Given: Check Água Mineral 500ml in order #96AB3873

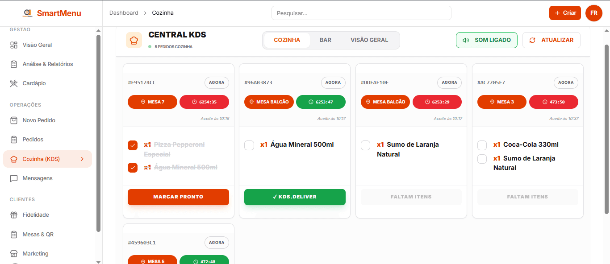Looking at the screenshot, I should (249, 145).
